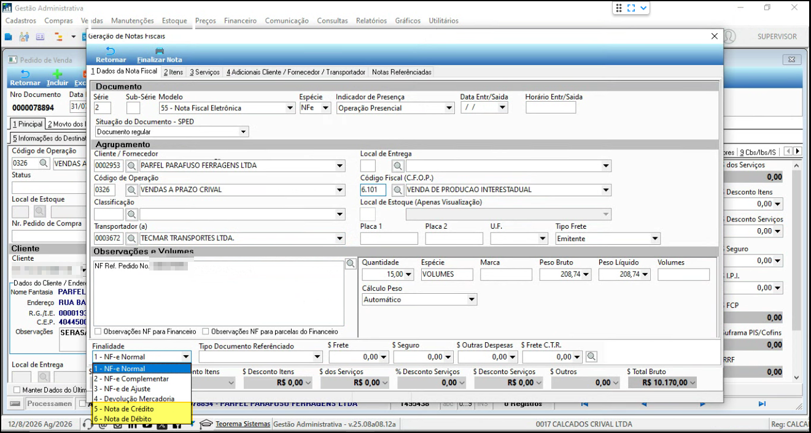
Task: Click the Local de Entrega search icon
Action: 398,166
